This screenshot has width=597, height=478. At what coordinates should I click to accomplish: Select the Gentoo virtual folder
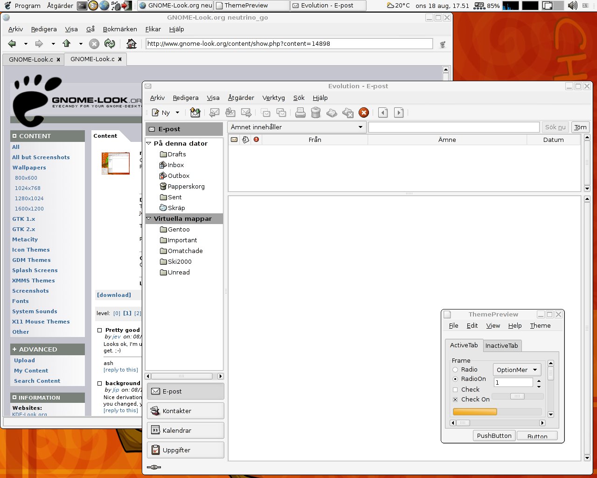click(174, 229)
